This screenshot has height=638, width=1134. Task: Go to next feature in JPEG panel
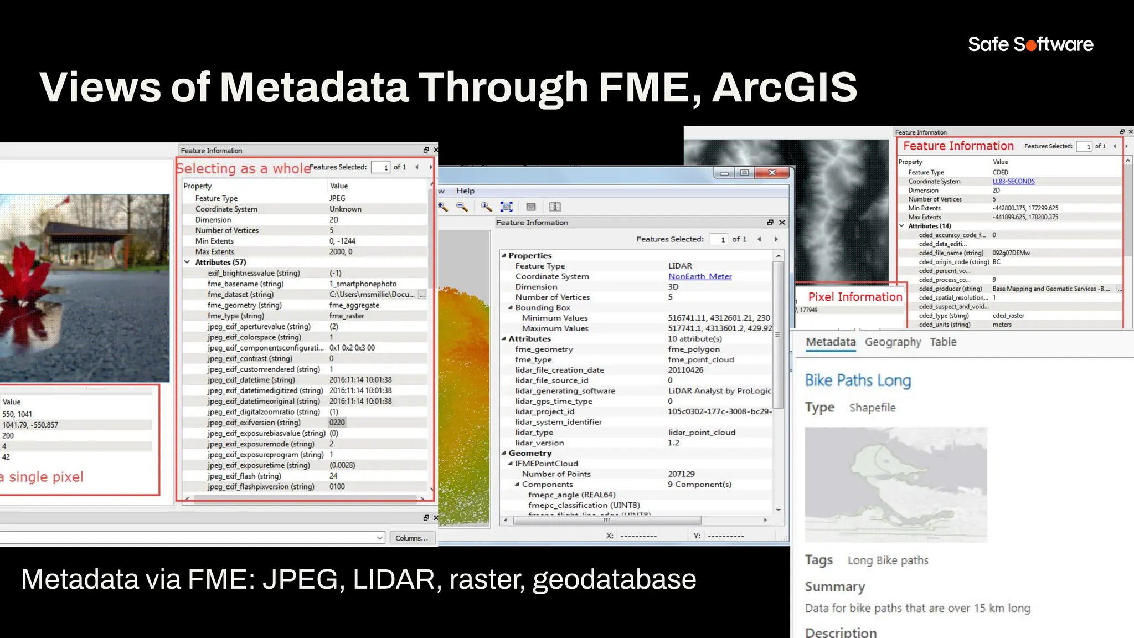[431, 167]
